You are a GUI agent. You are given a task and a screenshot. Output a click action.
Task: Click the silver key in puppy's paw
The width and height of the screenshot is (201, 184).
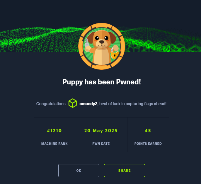point(87,42)
